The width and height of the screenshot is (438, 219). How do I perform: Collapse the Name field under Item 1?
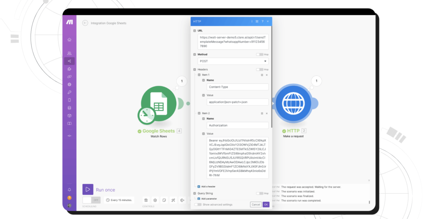(203, 80)
